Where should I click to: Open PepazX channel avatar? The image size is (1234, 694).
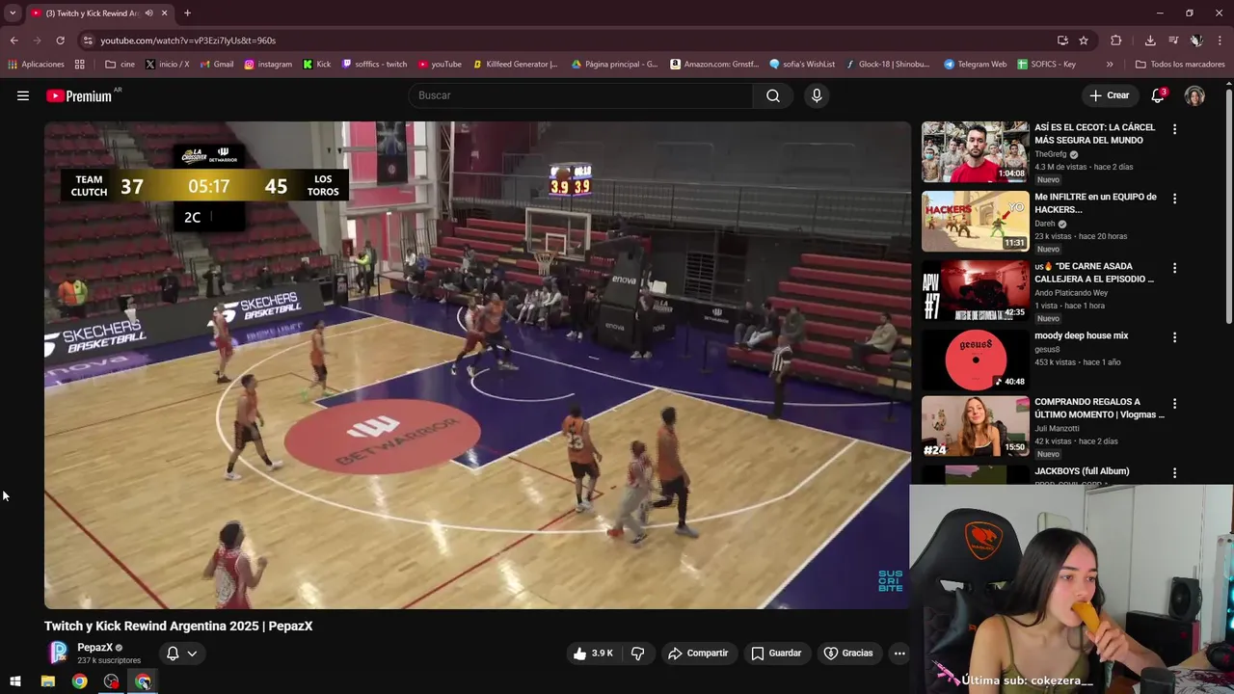pyautogui.click(x=59, y=653)
